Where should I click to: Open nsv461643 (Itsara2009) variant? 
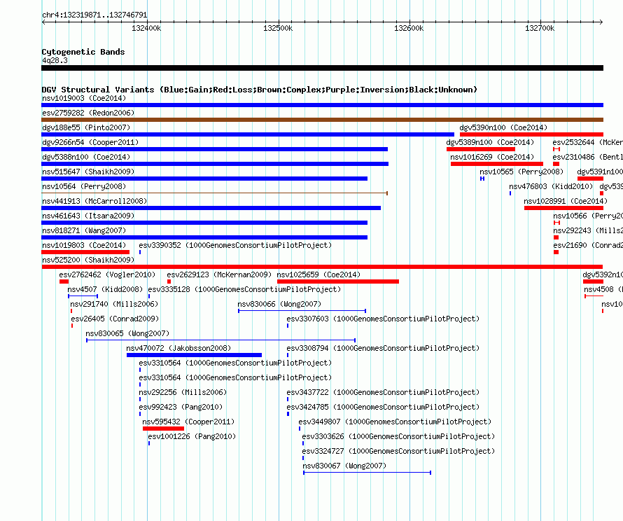[88, 216]
